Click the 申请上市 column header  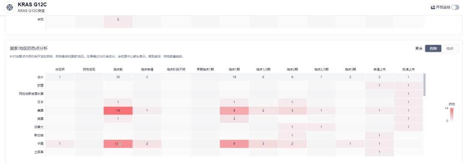pos(379,70)
